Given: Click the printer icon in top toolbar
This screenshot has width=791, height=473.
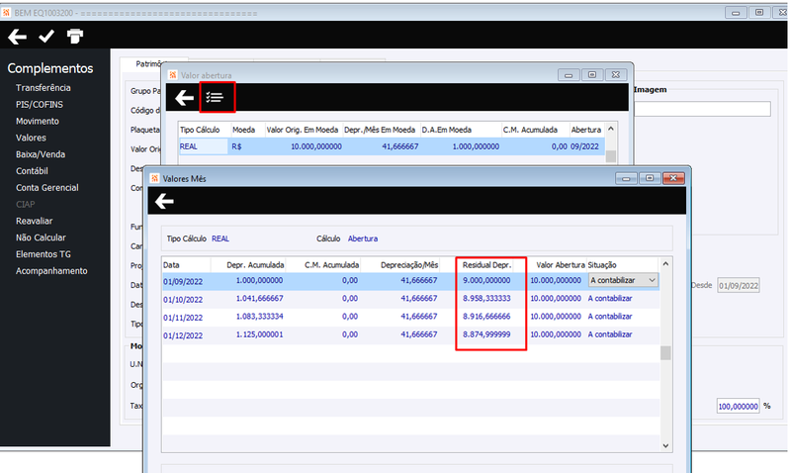Looking at the screenshot, I should tap(75, 36).
